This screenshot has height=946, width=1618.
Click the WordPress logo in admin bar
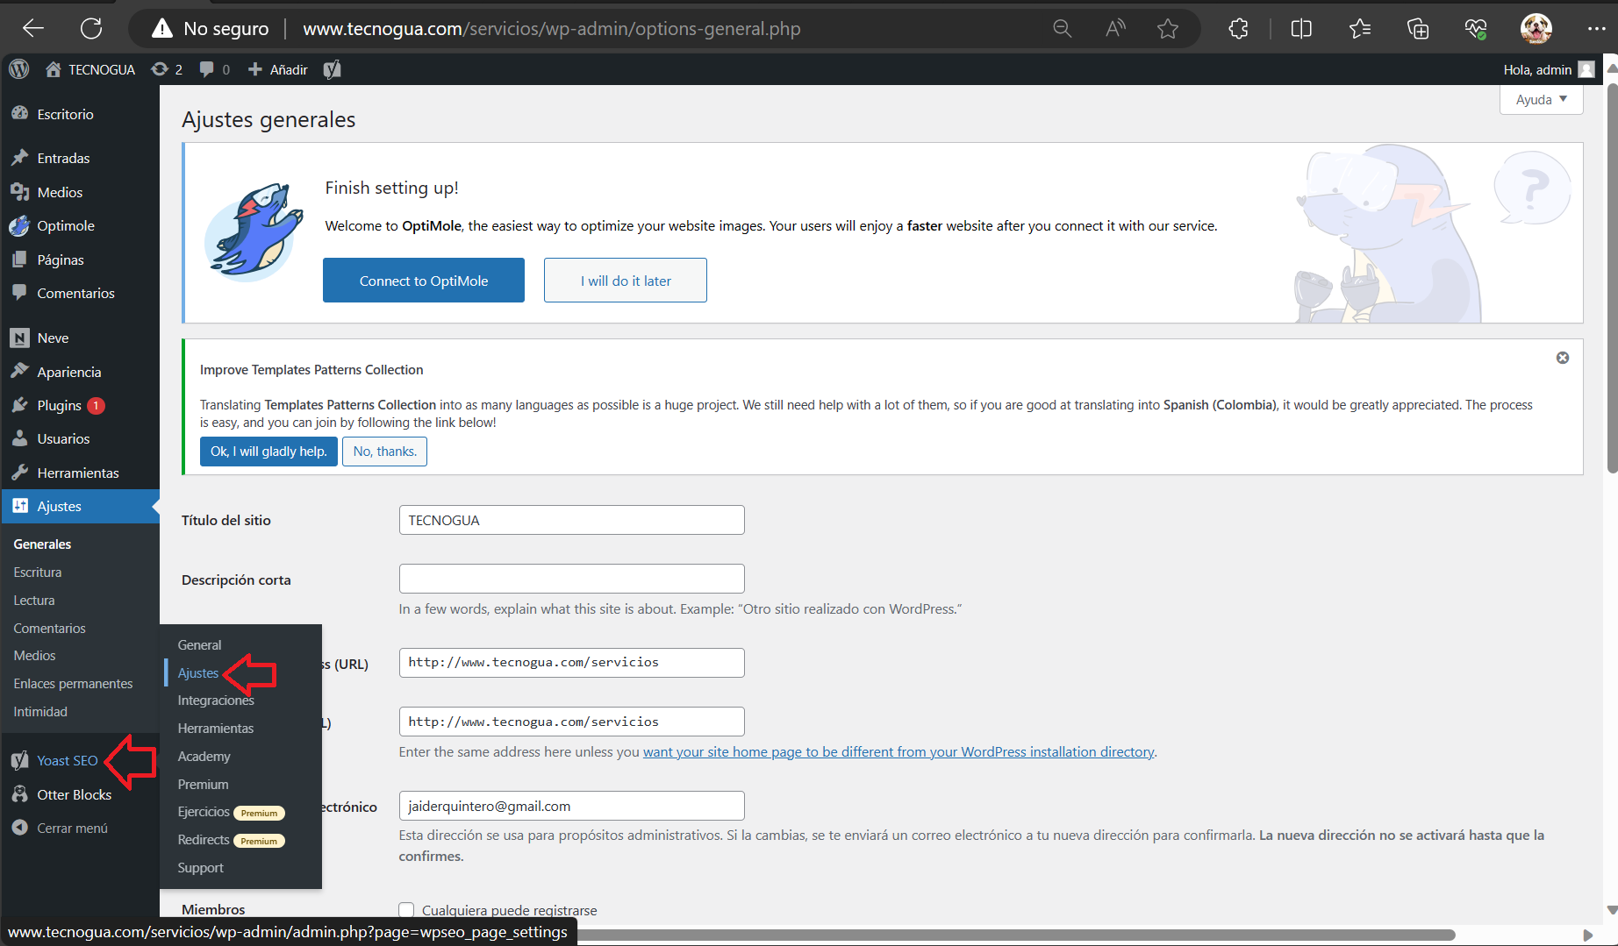(x=19, y=69)
